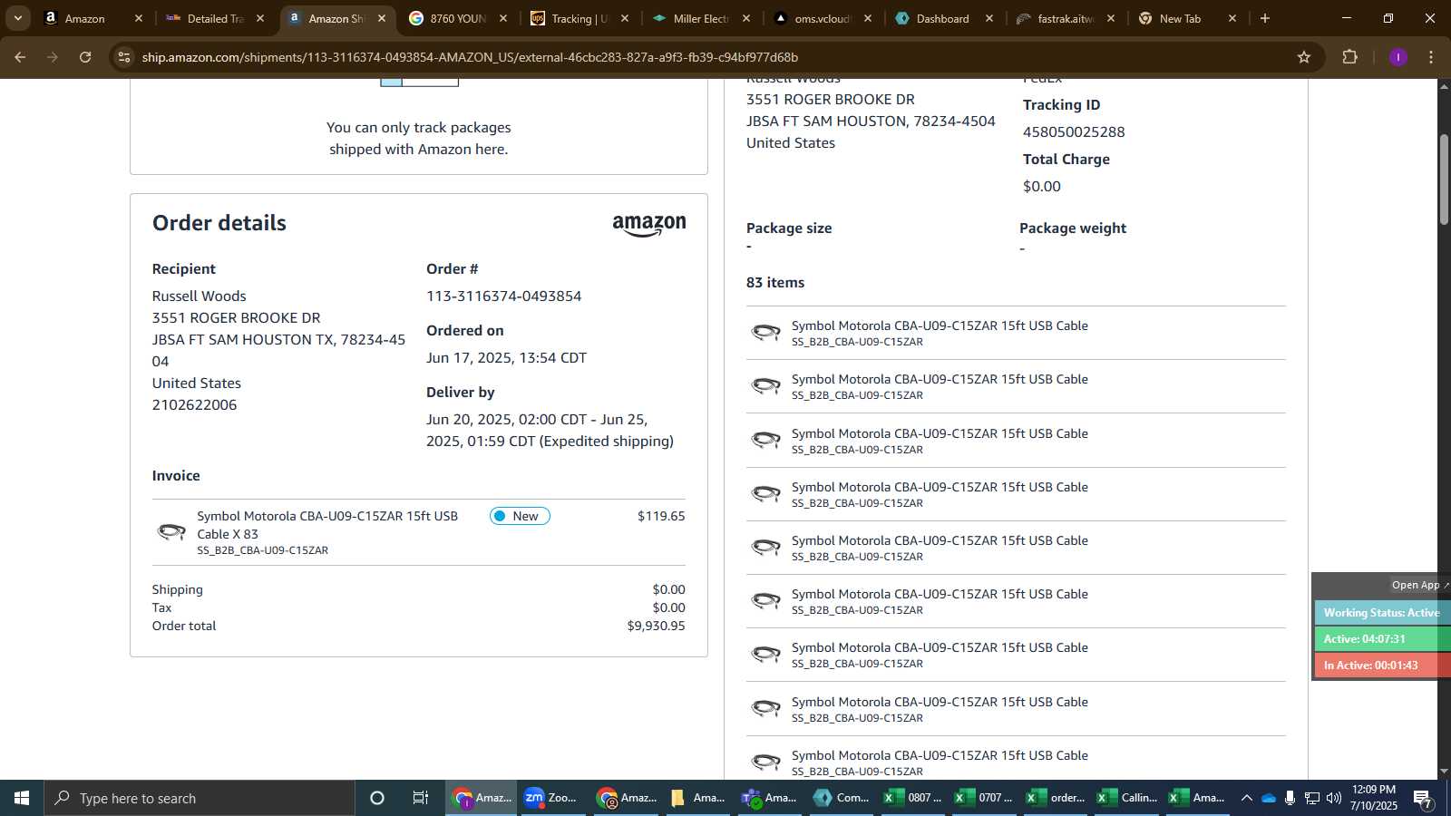Click the New condition badge
This screenshot has height=816, width=1451.
click(520, 516)
